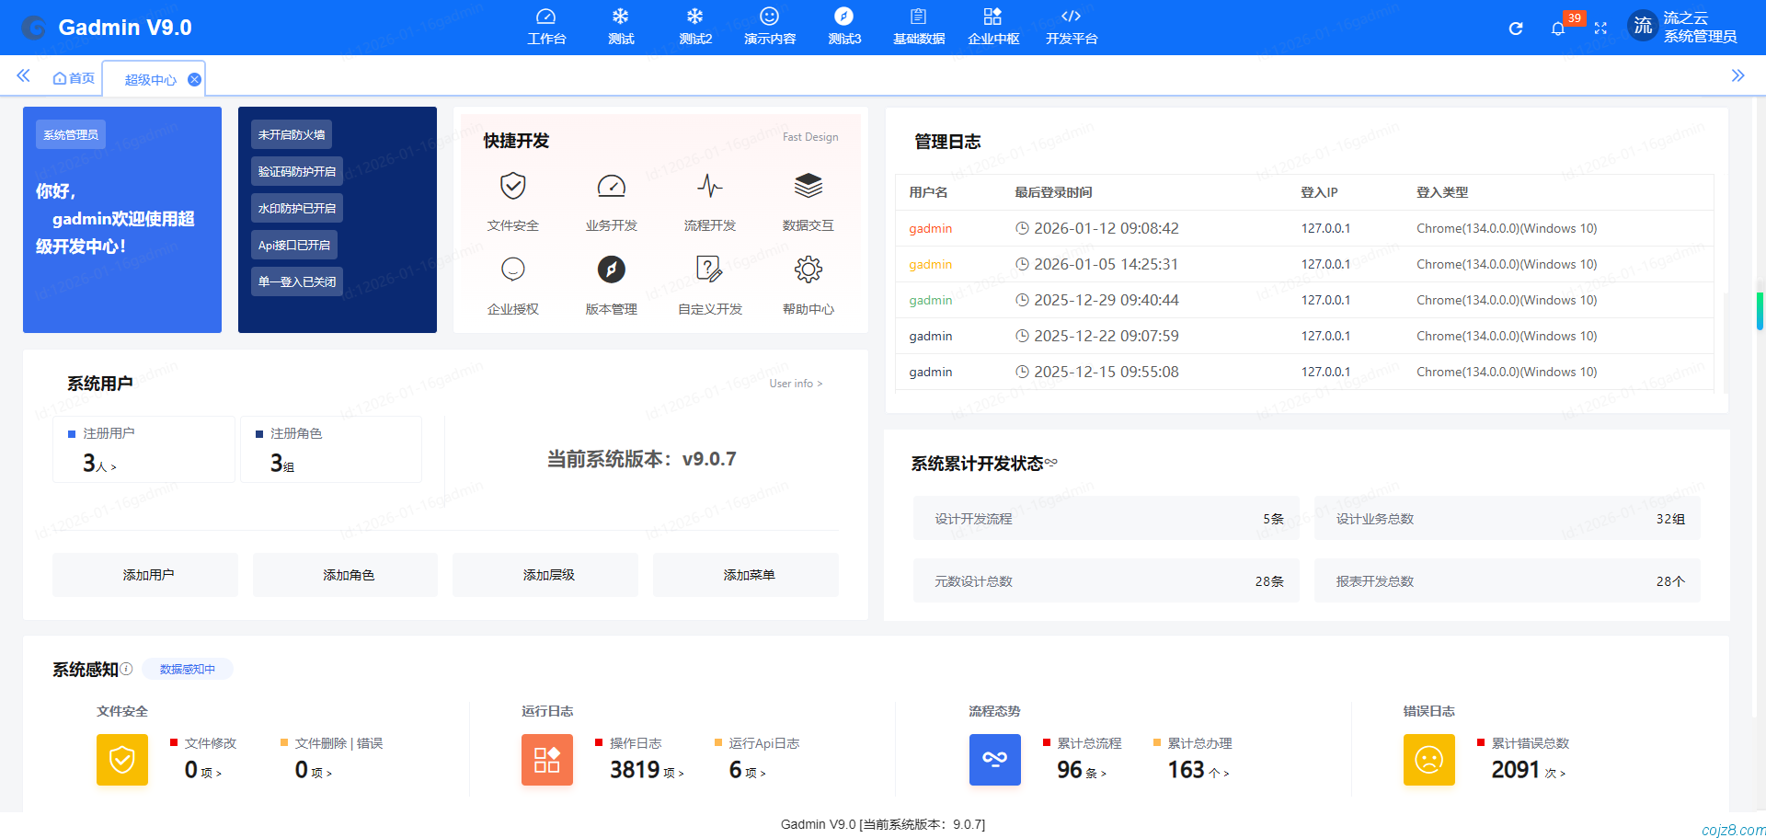The width and height of the screenshot is (1766, 838).
Task: Open the 演示内容 menu item
Action: (x=769, y=26)
